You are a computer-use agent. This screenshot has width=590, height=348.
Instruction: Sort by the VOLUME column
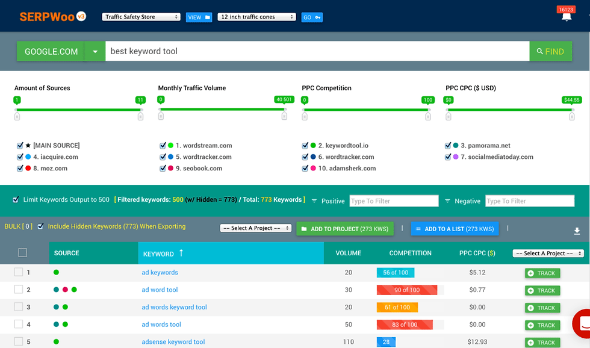pos(349,253)
